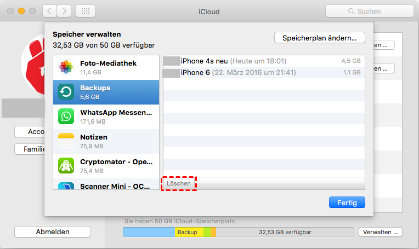Click the yellow Backup storage bar segment
The image size is (419, 249).
pos(189,233)
